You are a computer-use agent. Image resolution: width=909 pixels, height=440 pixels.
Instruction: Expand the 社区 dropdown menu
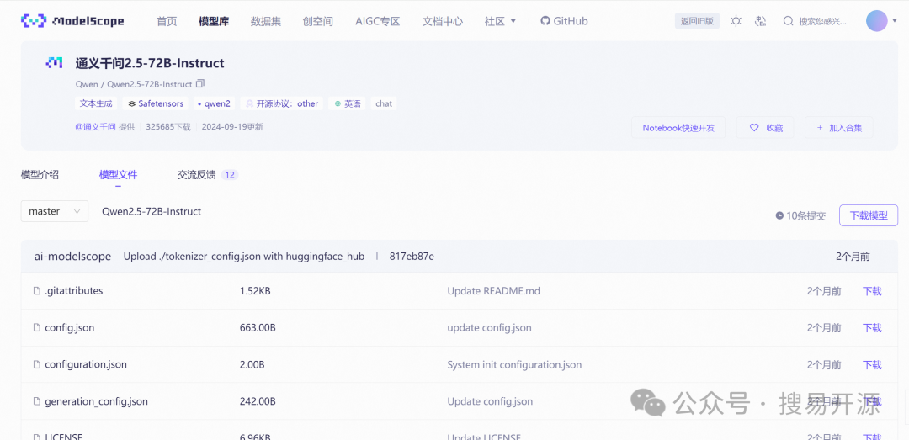pos(500,21)
